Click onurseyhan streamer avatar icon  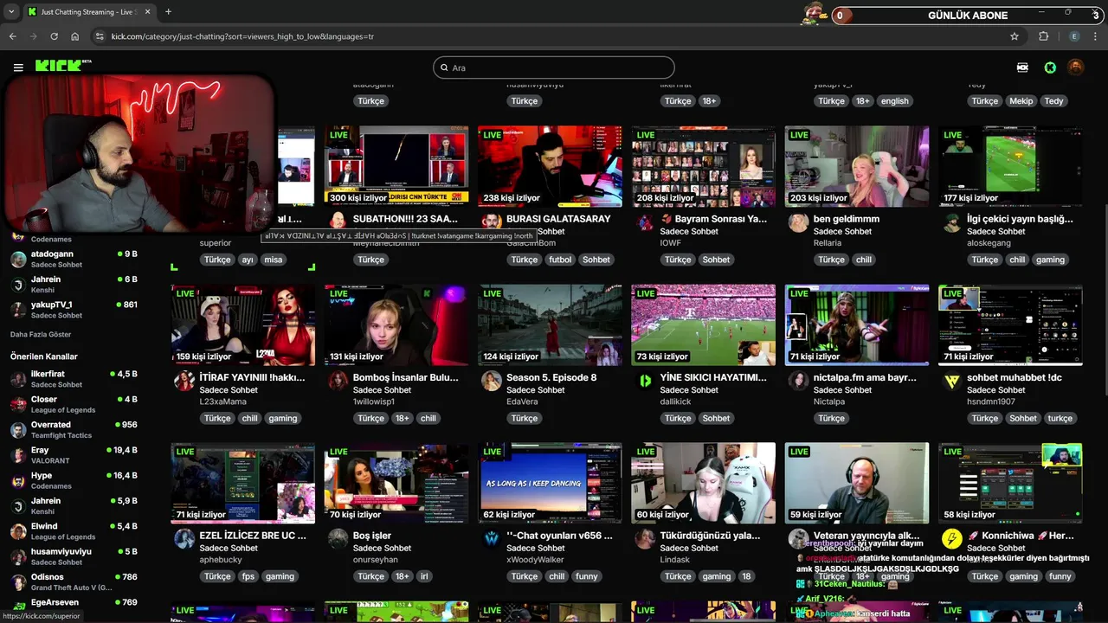(338, 539)
